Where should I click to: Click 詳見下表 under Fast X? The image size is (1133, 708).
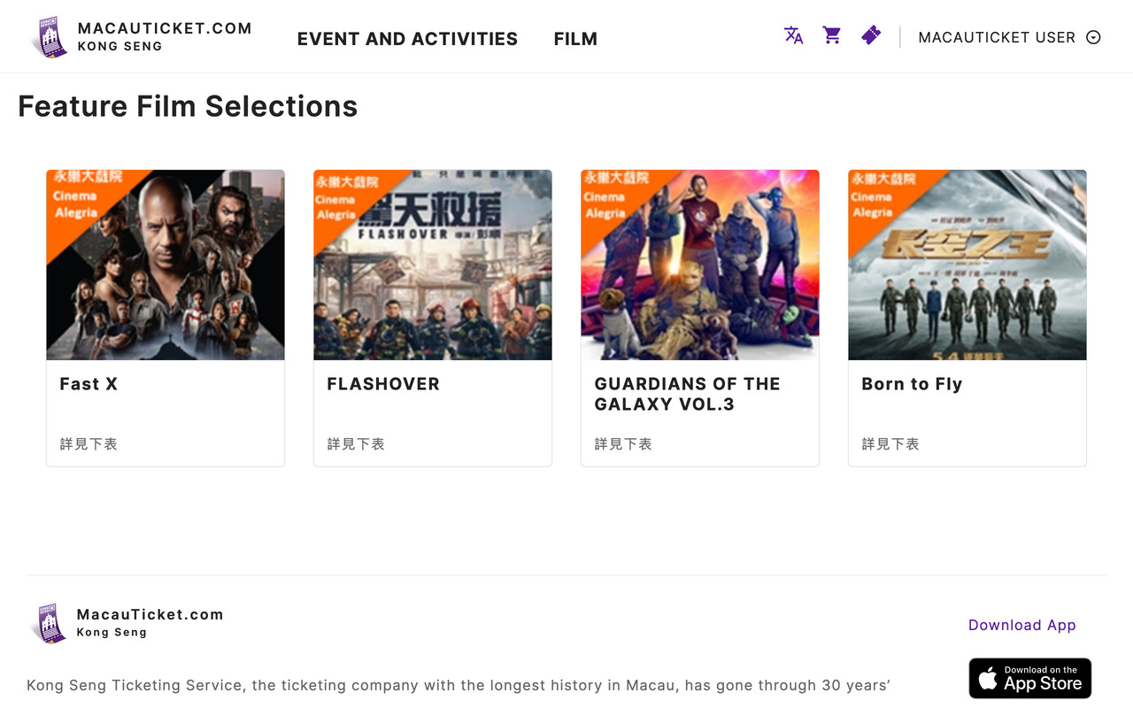tap(89, 444)
